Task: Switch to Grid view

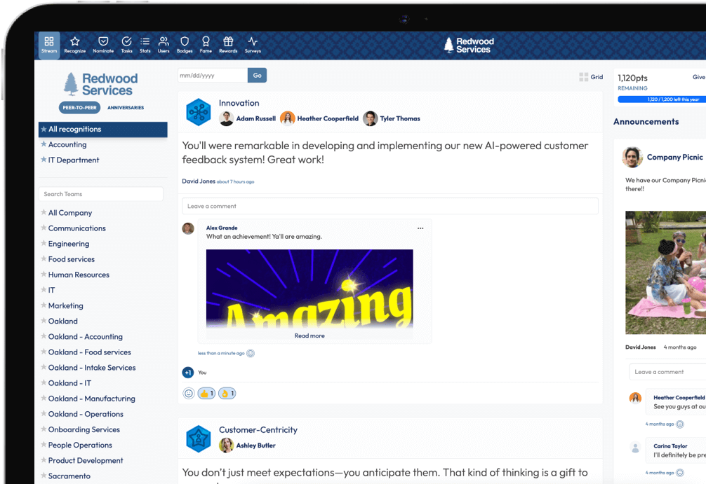Action: (591, 77)
